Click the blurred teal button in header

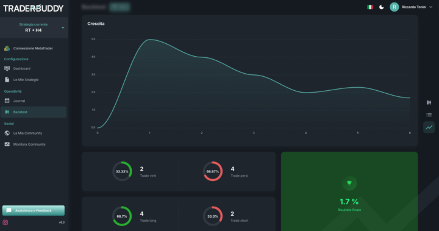[120, 7]
